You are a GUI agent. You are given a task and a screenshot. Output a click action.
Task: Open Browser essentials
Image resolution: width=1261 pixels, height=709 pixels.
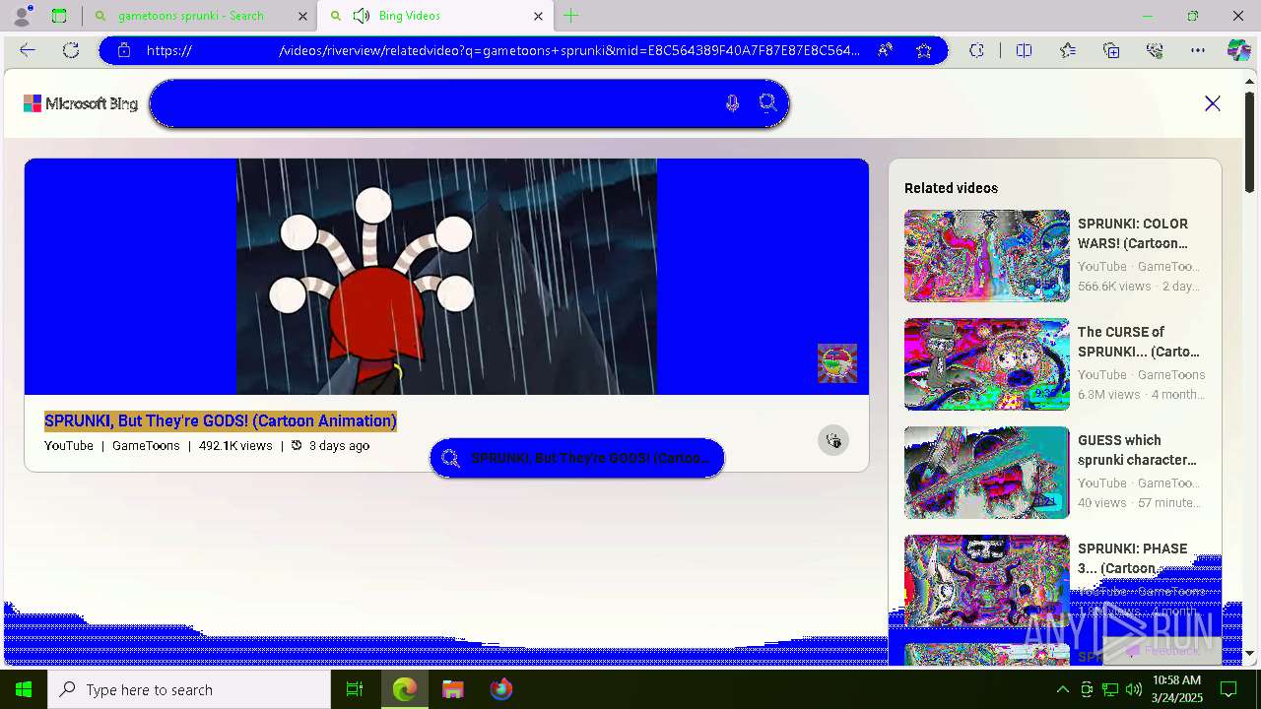tap(1155, 50)
